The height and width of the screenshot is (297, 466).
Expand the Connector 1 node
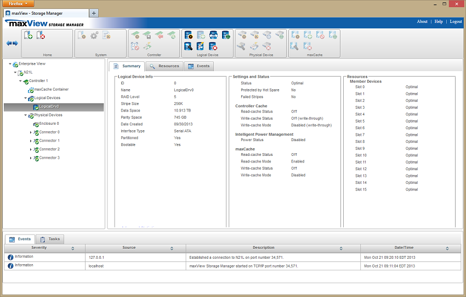pos(31,141)
